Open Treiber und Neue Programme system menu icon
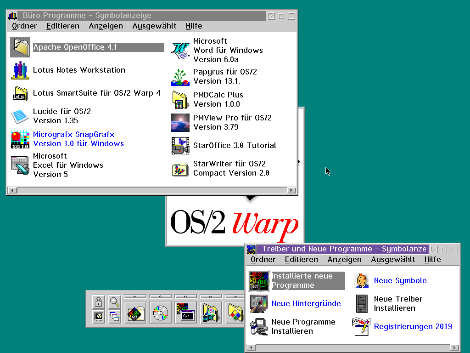Image resolution: width=470 pixels, height=353 pixels. pyautogui.click(x=251, y=249)
